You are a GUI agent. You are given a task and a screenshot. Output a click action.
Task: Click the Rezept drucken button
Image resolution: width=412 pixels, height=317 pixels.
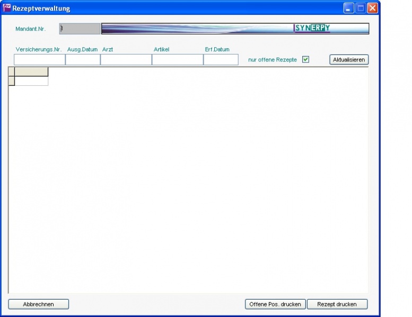[x=337, y=304]
